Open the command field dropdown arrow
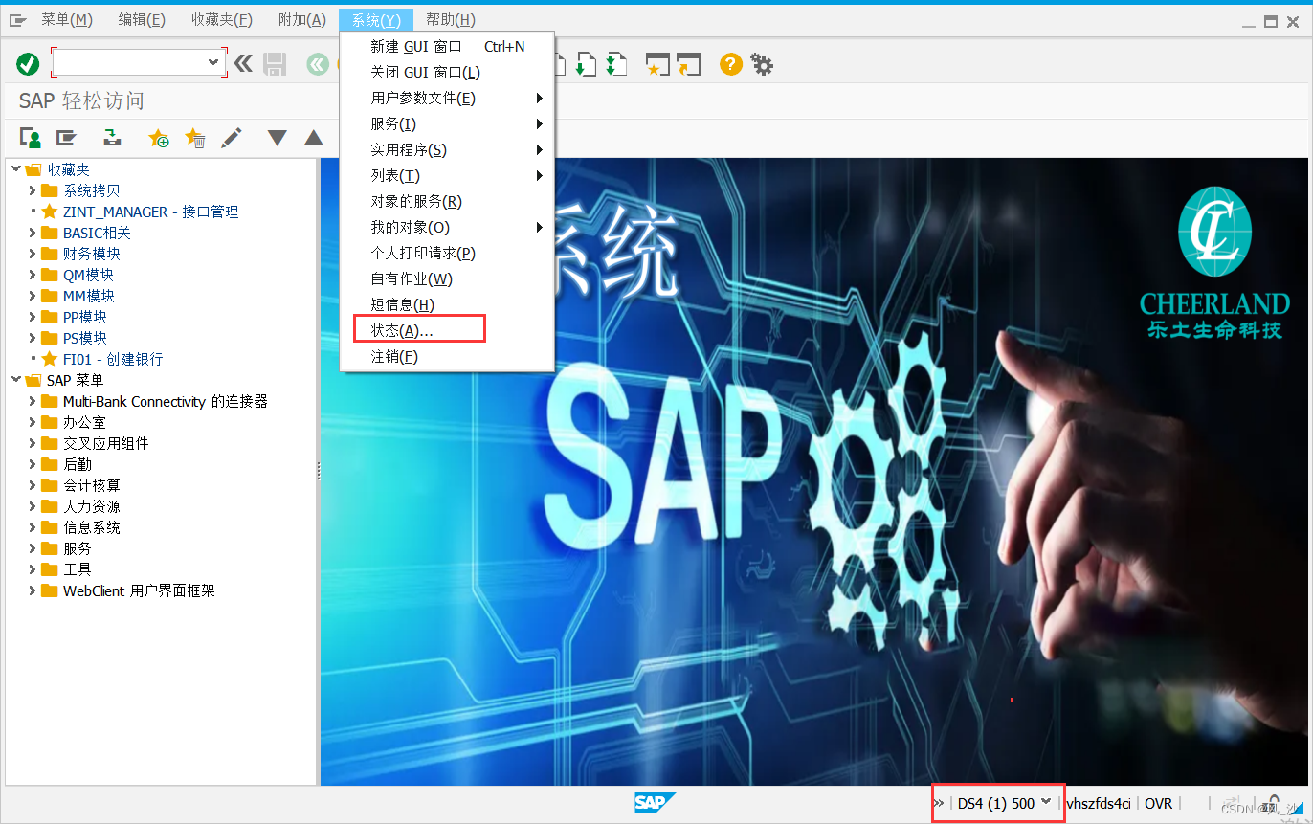1313x824 pixels. [x=213, y=62]
